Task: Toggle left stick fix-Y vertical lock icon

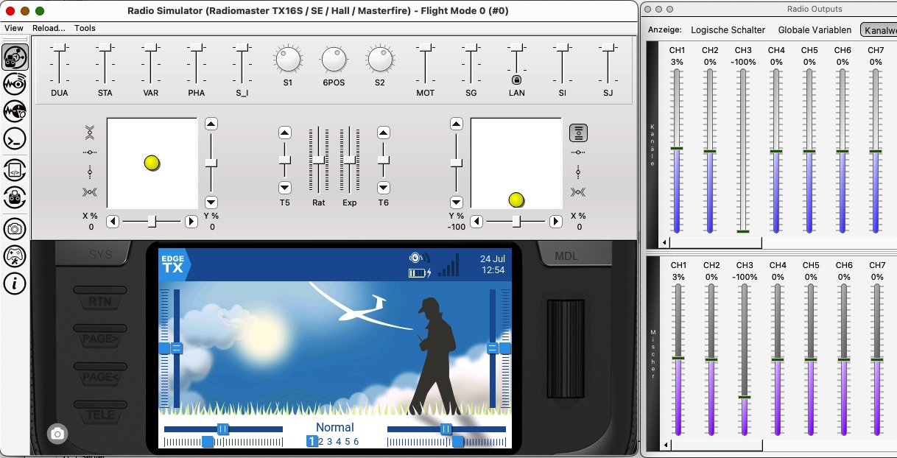Action: tap(90, 172)
